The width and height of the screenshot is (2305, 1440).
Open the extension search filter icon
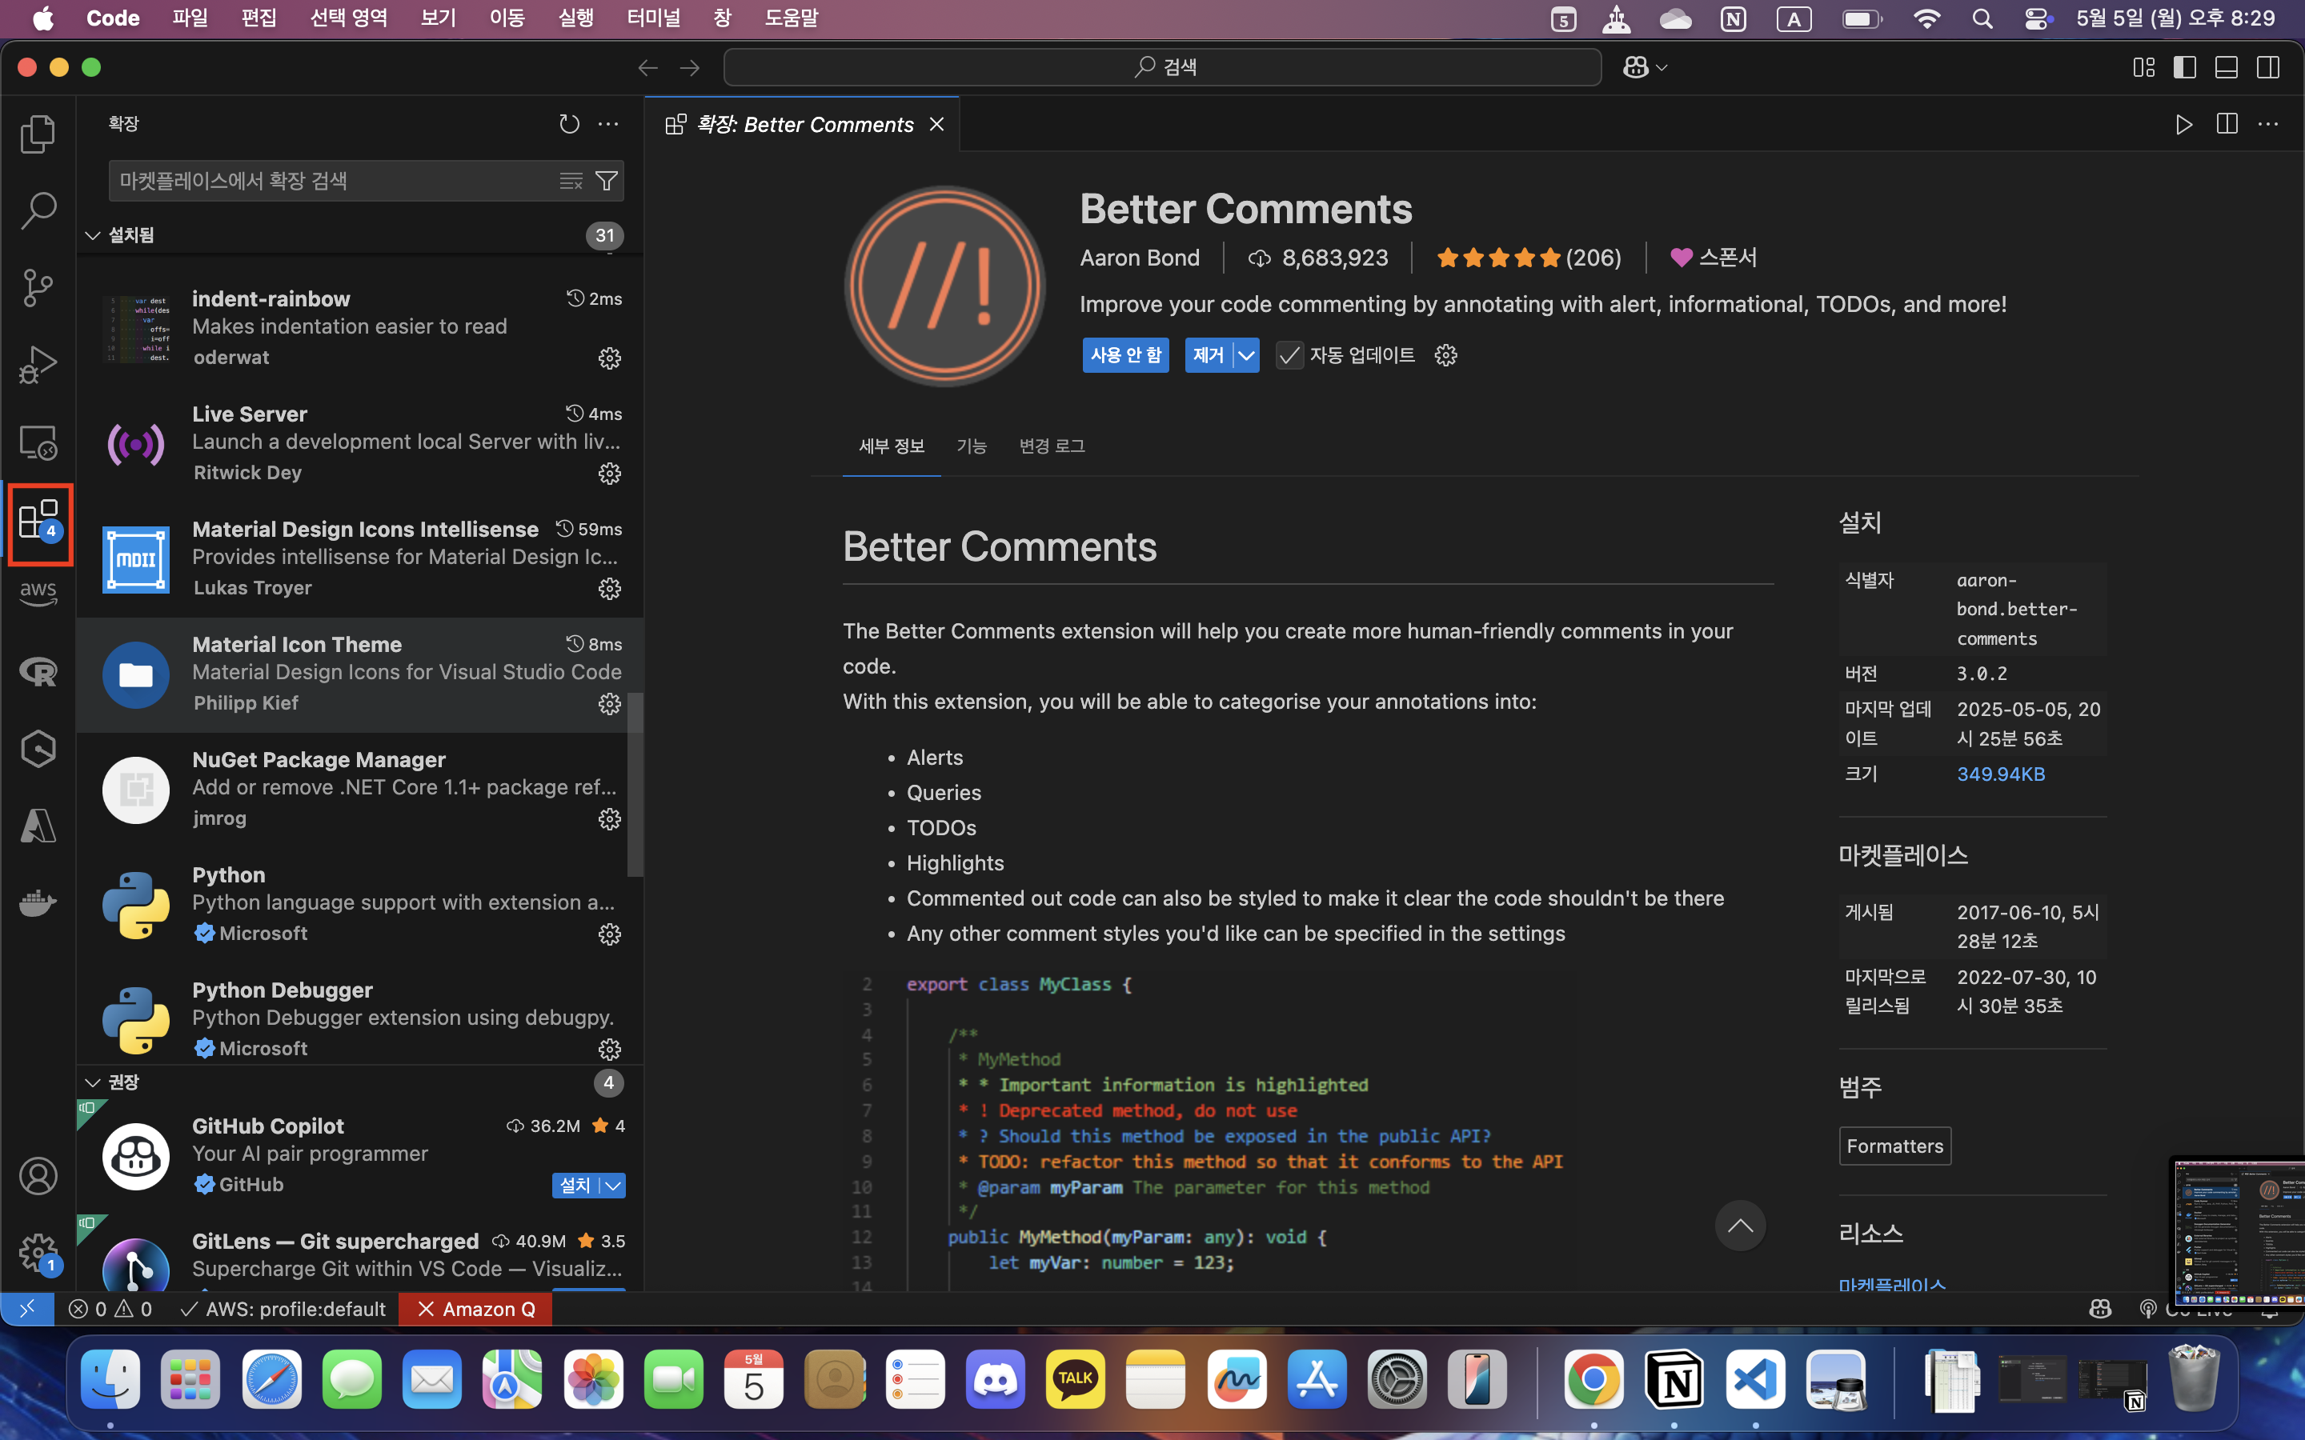[607, 180]
